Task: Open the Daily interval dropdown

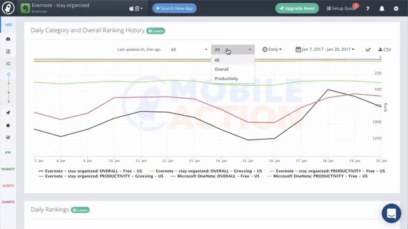Action: [272, 50]
